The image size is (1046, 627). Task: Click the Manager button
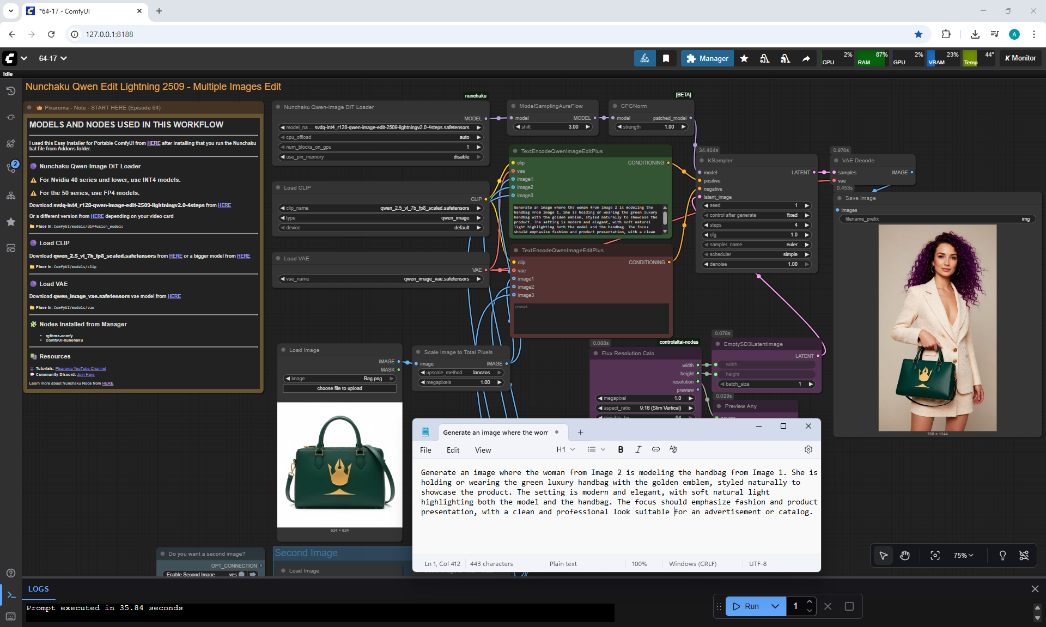pyautogui.click(x=707, y=58)
